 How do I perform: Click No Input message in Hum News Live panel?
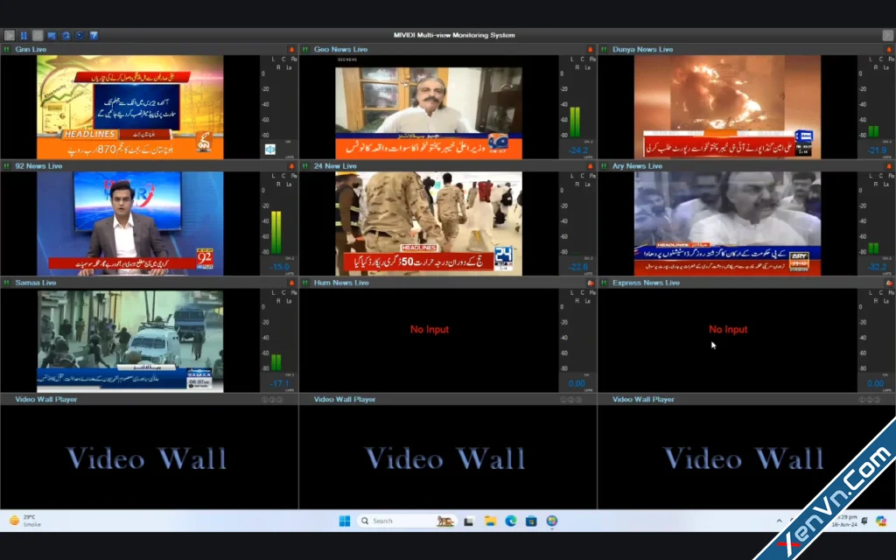point(429,329)
